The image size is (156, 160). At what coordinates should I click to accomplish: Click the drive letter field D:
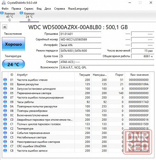[80, 56]
